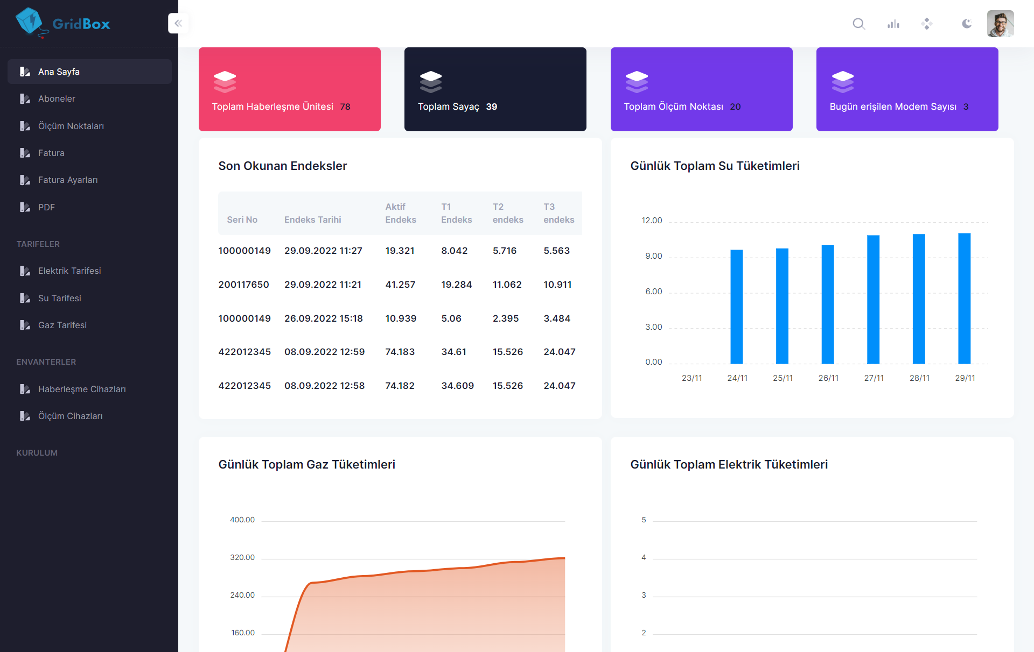Open the user profile avatar

coord(1000,24)
